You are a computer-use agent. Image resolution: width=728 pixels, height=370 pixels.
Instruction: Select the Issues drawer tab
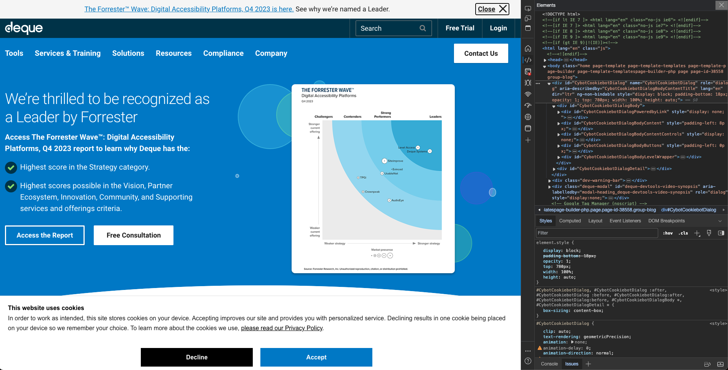pyautogui.click(x=572, y=364)
